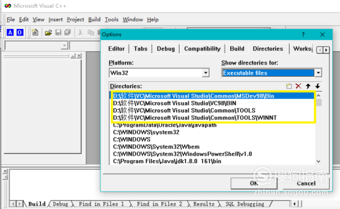Add a new directory entry icon
The height and width of the screenshot is (209, 340).
point(289,86)
